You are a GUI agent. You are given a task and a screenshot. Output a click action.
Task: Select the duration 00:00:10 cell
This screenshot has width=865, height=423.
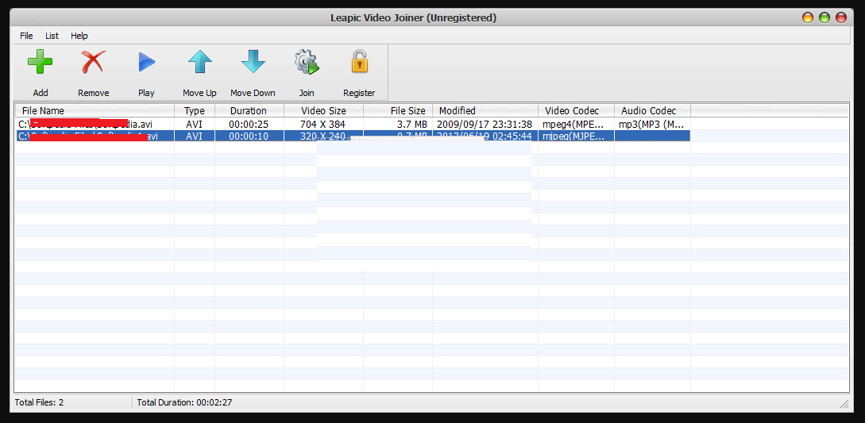tap(249, 137)
